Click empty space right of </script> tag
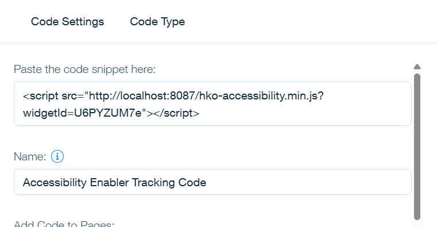 click(x=304, y=113)
